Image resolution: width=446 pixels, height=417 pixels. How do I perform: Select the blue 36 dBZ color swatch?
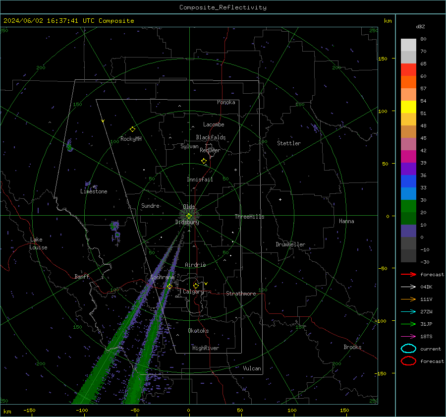[408, 181]
